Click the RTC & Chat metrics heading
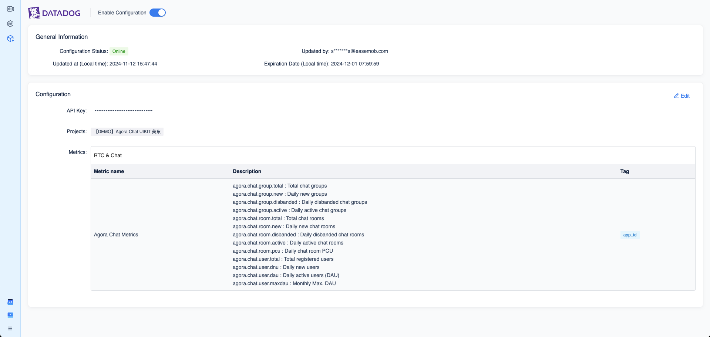The height and width of the screenshot is (337, 710). [x=108, y=155]
